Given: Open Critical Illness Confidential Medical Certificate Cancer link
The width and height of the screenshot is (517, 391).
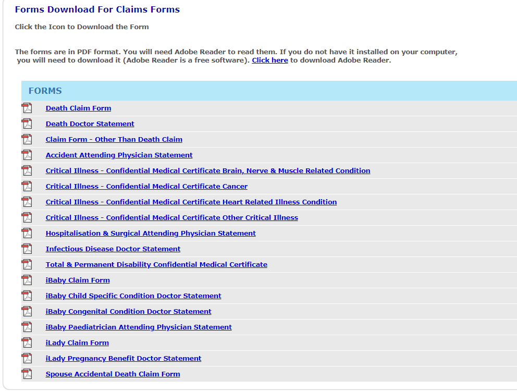Looking at the screenshot, I should tap(147, 187).
